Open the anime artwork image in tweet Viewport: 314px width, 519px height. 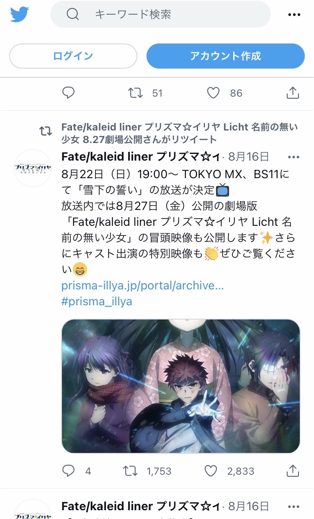(x=181, y=386)
